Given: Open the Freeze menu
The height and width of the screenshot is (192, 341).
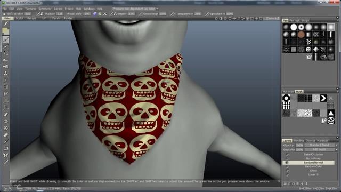Looking at the screenshot, I should pos(69,9).
